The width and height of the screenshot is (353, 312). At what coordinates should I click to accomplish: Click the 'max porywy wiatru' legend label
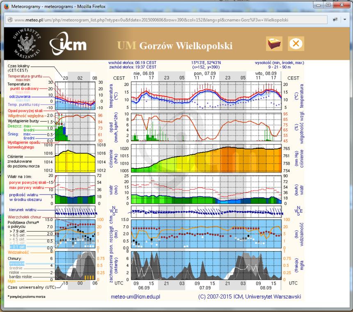(27, 188)
